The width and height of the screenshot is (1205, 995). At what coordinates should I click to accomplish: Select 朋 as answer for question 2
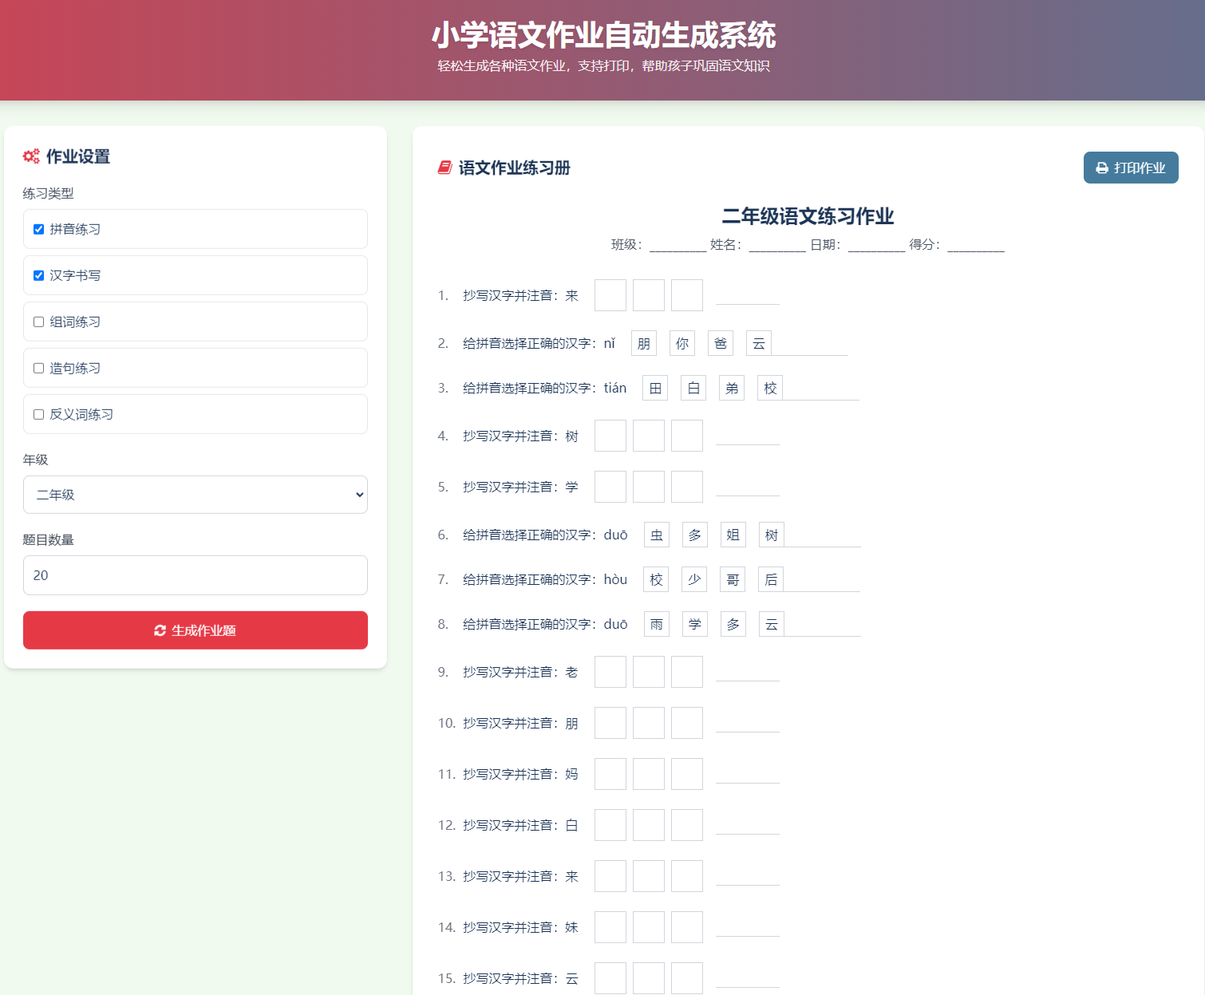click(643, 342)
